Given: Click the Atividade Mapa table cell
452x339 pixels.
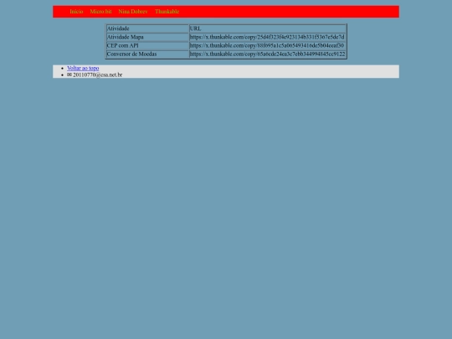Looking at the screenshot, I should [147, 37].
